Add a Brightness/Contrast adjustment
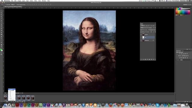The height and width of the screenshot is (108, 192). point(180,54)
